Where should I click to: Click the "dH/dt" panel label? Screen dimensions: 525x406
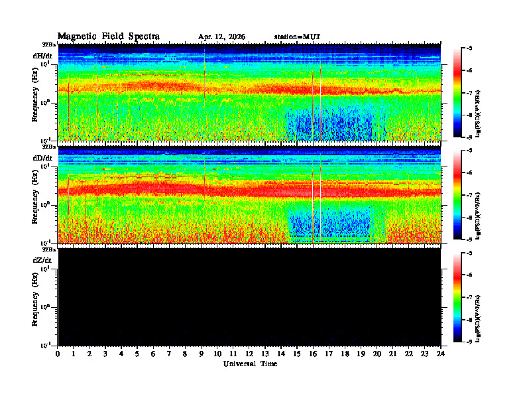tap(42, 56)
